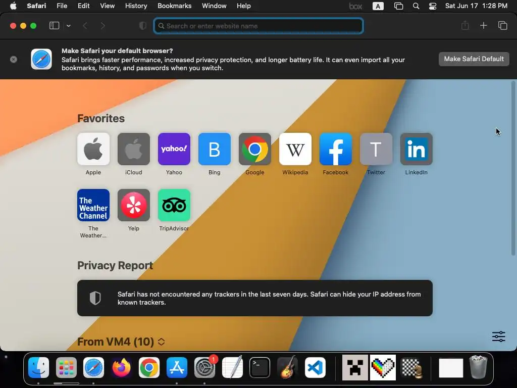The image size is (517, 388).
Task: Open the start page customization settings
Action: point(498,336)
